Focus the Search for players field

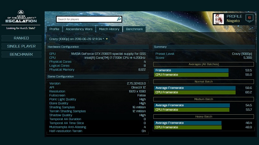pos(89,19)
